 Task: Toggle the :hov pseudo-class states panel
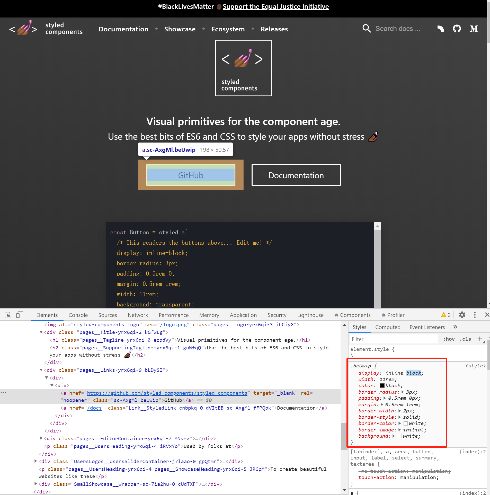(449, 339)
